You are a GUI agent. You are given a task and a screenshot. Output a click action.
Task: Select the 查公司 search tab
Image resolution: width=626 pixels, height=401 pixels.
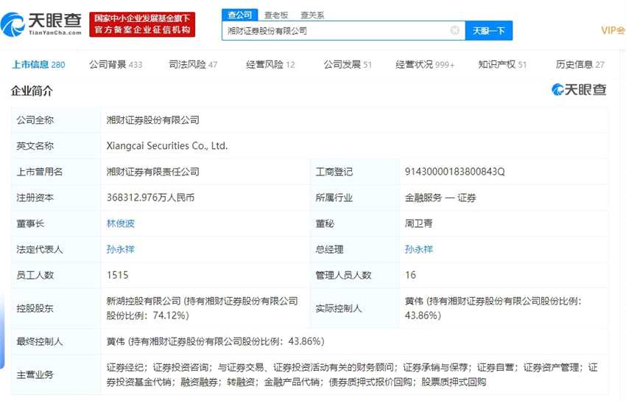pyautogui.click(x=239, y=15)
